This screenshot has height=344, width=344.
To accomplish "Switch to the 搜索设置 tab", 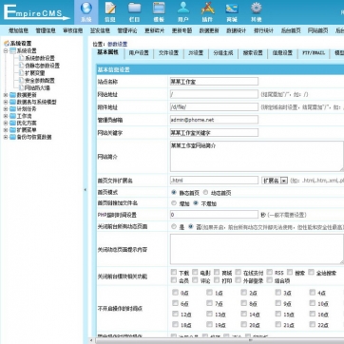I will point(253,53).
